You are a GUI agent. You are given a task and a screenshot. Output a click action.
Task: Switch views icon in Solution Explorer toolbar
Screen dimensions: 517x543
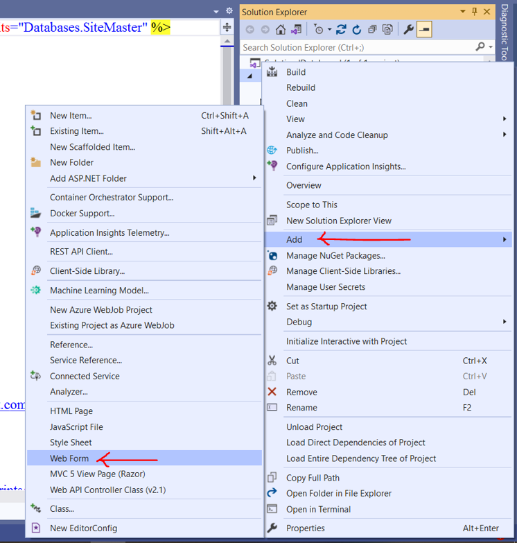point(296,30)
